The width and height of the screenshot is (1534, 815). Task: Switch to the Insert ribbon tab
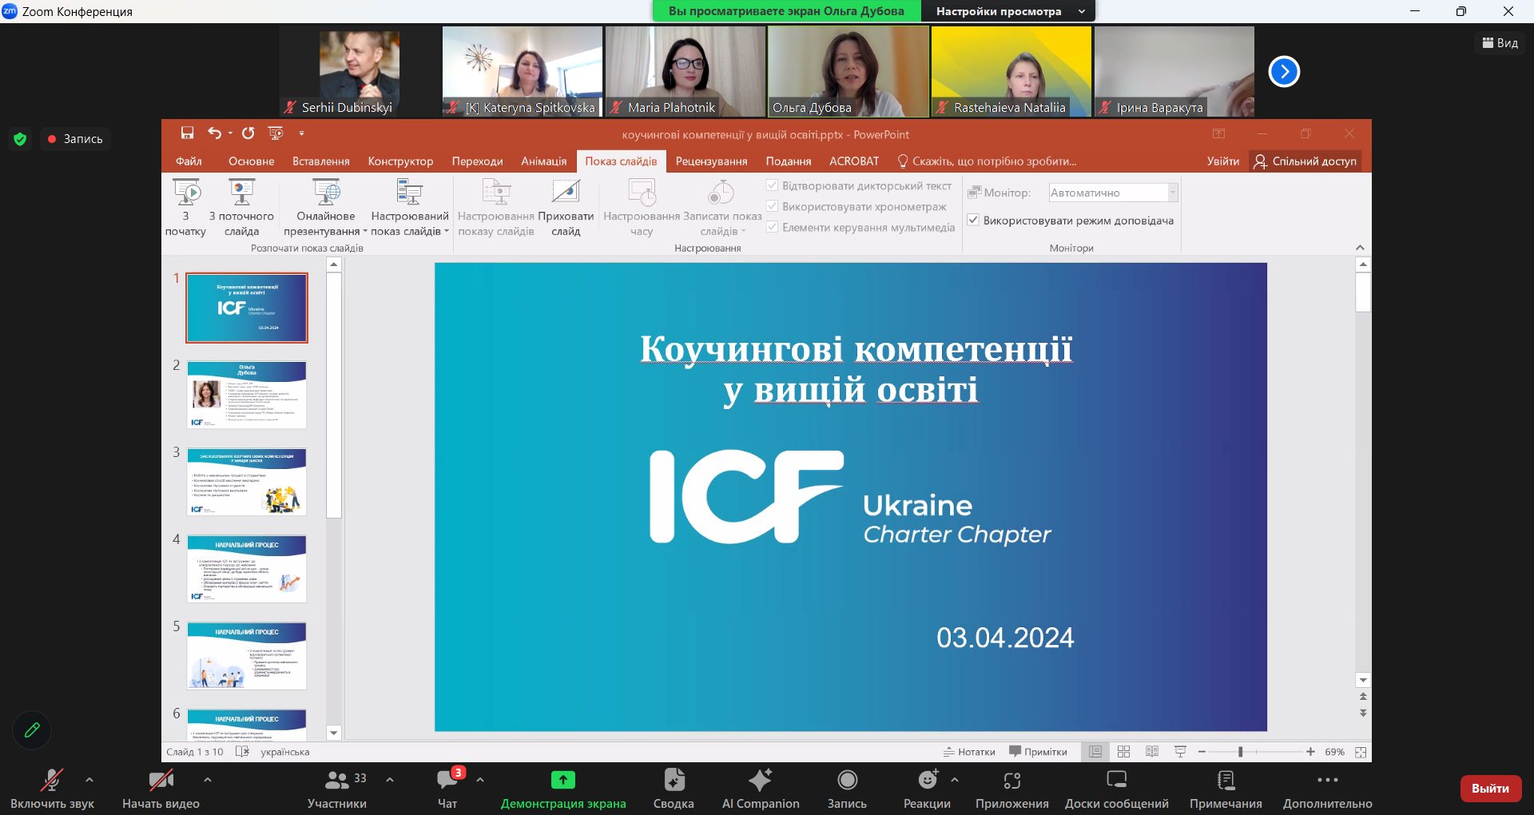point(321,161)
